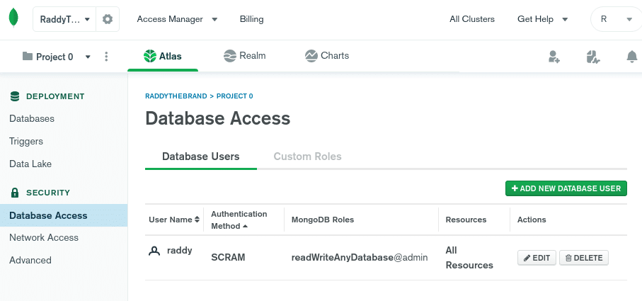Open the Project 0 kebab menu
Screen dimensions: 642x301
(x=106, y=57)
